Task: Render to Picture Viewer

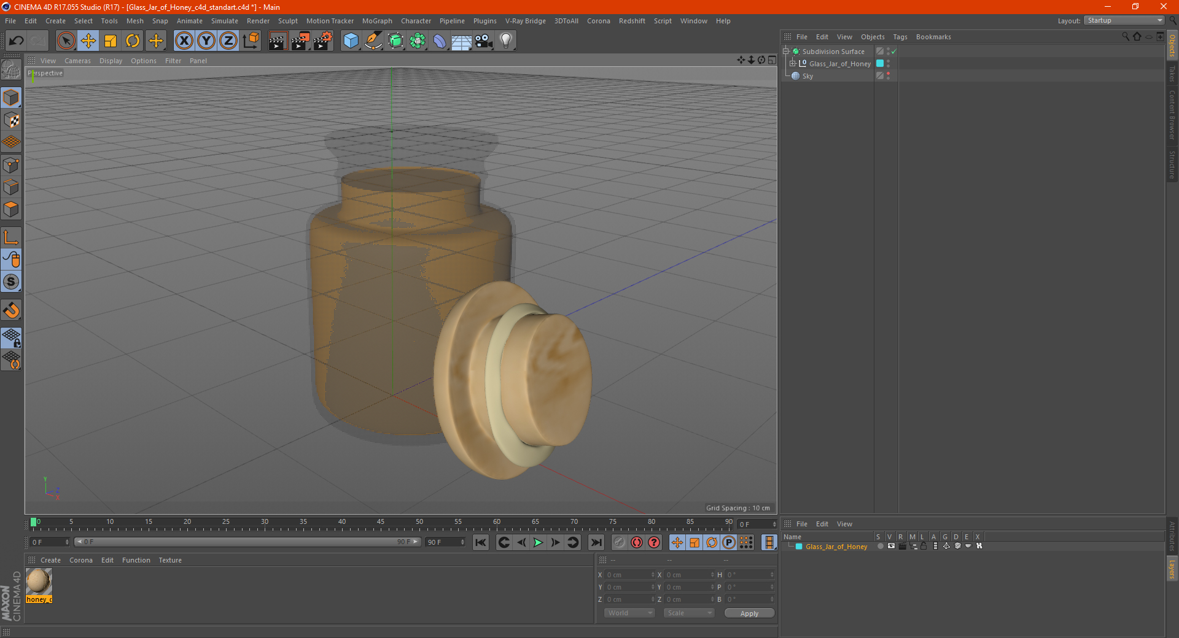Action: pos(300,41)
